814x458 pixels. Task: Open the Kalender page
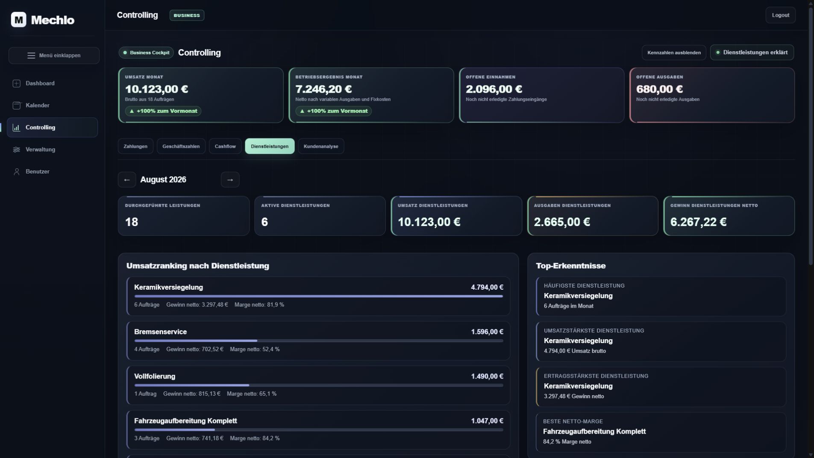(52, 106)
